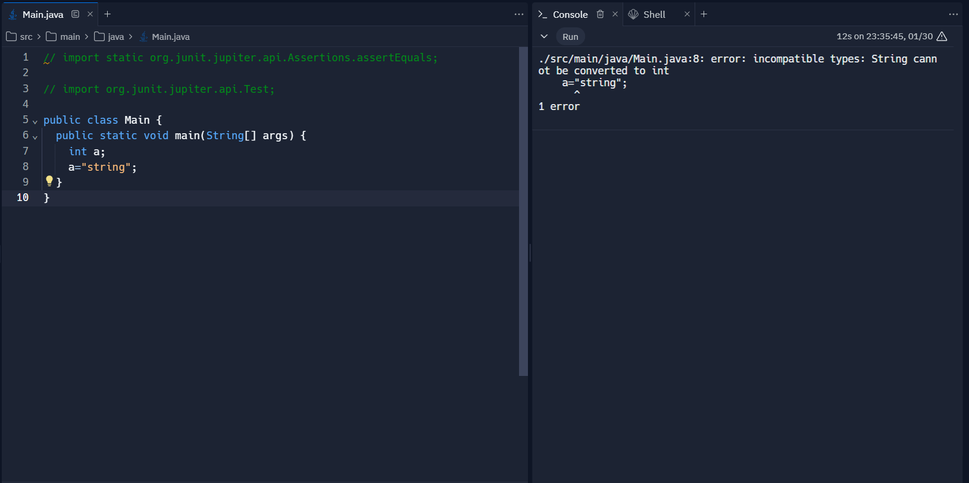Screen dimensions: 969x483
Task: Click the Main.java breadcrumb item
Action: [164, 37]
